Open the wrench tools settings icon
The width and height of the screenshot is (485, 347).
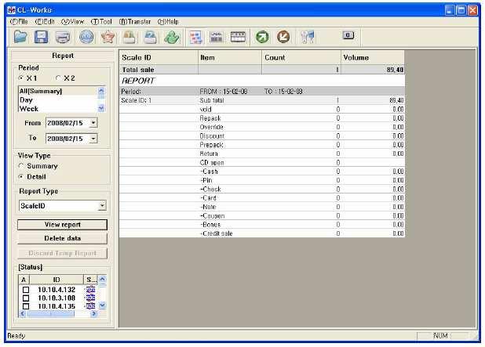tap(308, 37)
